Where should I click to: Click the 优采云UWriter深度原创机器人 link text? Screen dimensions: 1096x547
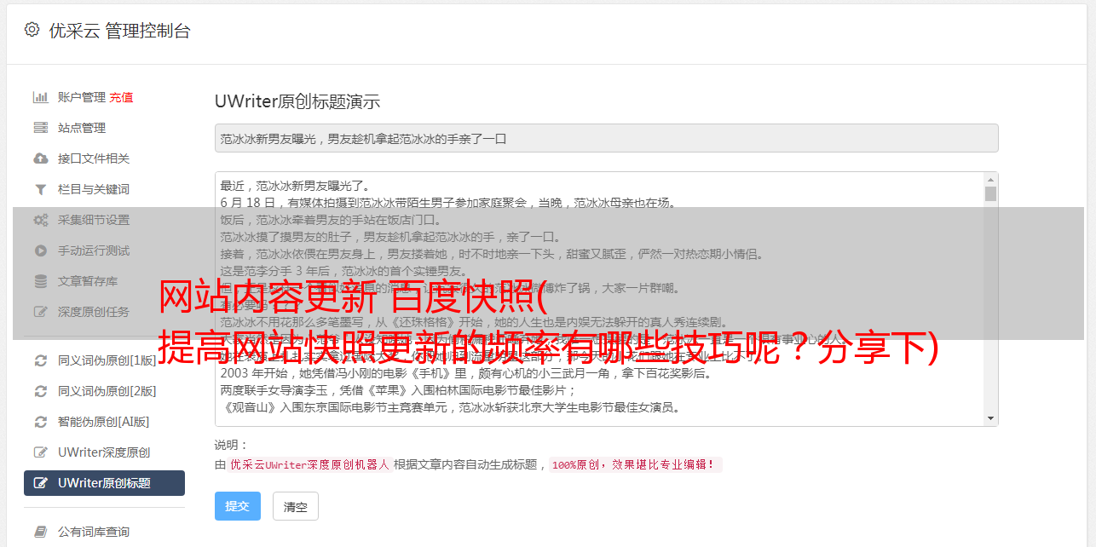click(309, 465)
